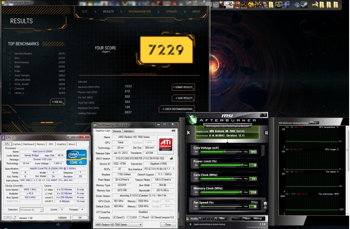The width and height of the screenshot is (350, 229).
Task: Click the Afterburner profile save button
Action: (222, 218)
